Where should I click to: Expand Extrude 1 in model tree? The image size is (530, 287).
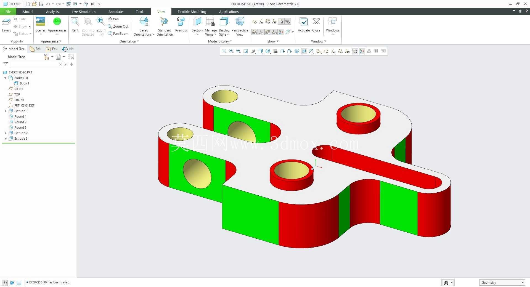pyautogui.click(x=6, y=111)
